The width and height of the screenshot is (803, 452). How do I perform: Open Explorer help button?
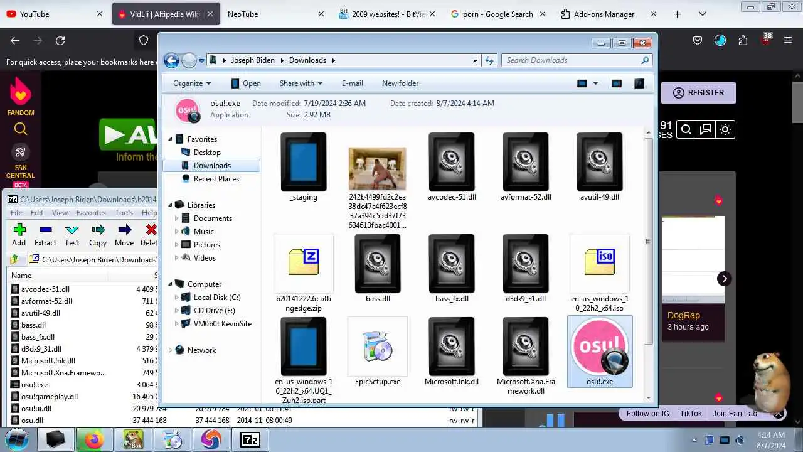tap(639, 83)
